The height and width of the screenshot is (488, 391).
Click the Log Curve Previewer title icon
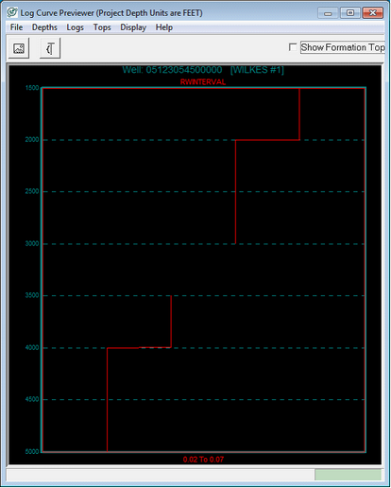(x=12, y=12)
